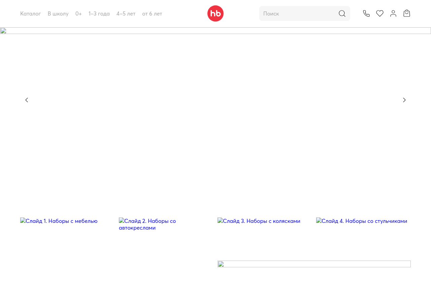Go to previous slide with left arrow
The image size is (431, 303).
(27, 100)
